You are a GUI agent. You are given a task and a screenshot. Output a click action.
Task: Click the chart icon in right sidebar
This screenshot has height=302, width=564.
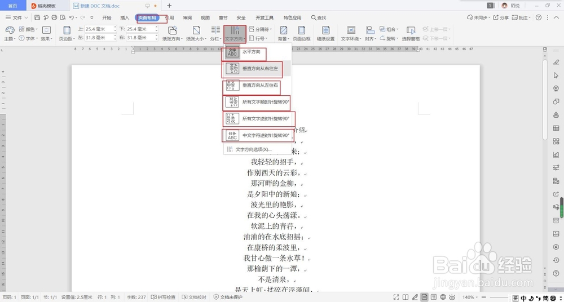tap(556, 154)
